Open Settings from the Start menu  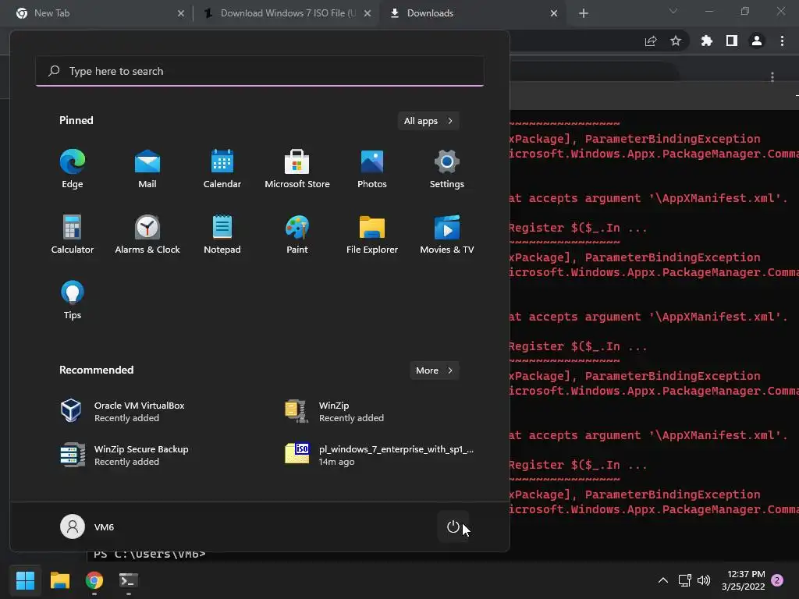tap(447, 169)
